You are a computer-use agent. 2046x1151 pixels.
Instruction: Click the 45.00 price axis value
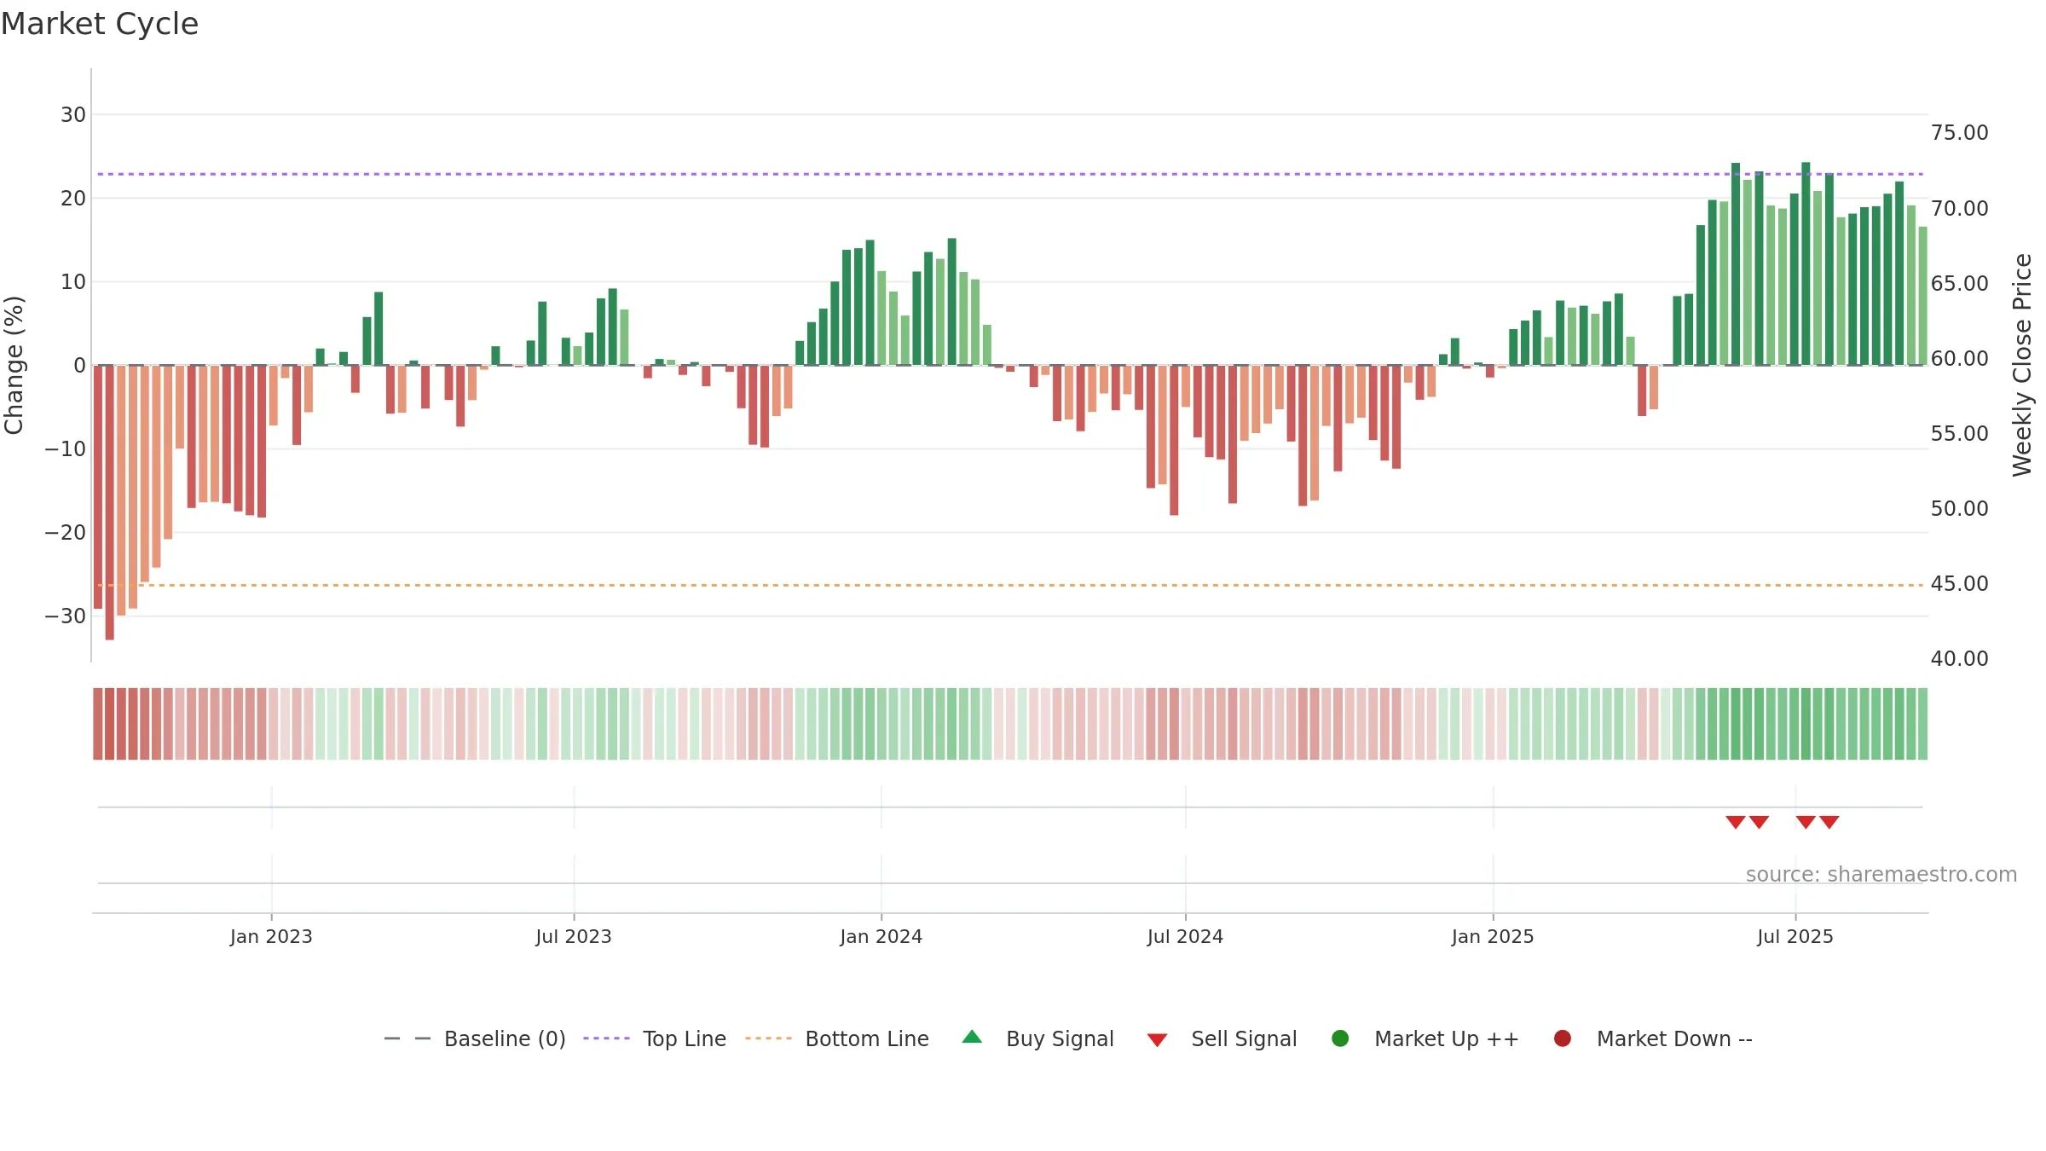[1959, 583]
